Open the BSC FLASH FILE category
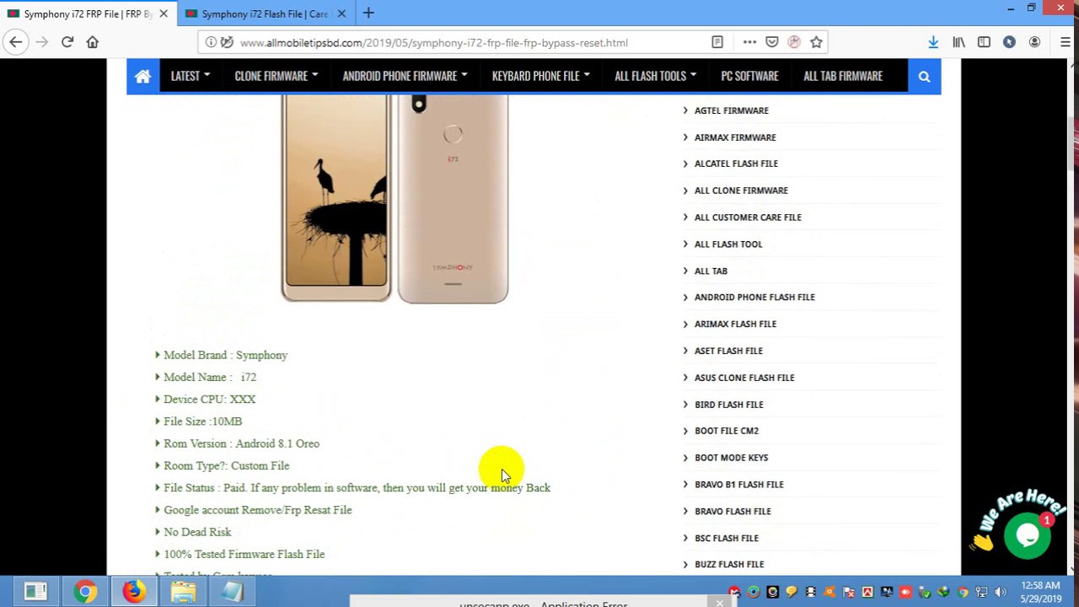Viewport: 1079px width, 607px height. [x=727, y=538]
